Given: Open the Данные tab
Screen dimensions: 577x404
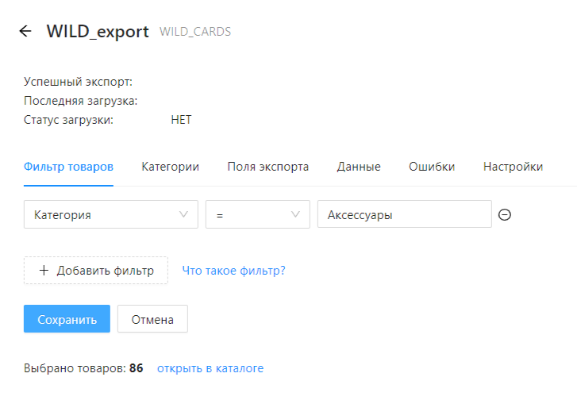Looking at the screenshot, I should [358, 167].
